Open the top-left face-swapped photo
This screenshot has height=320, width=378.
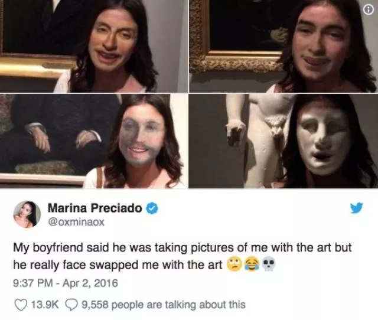pos(94,46)
